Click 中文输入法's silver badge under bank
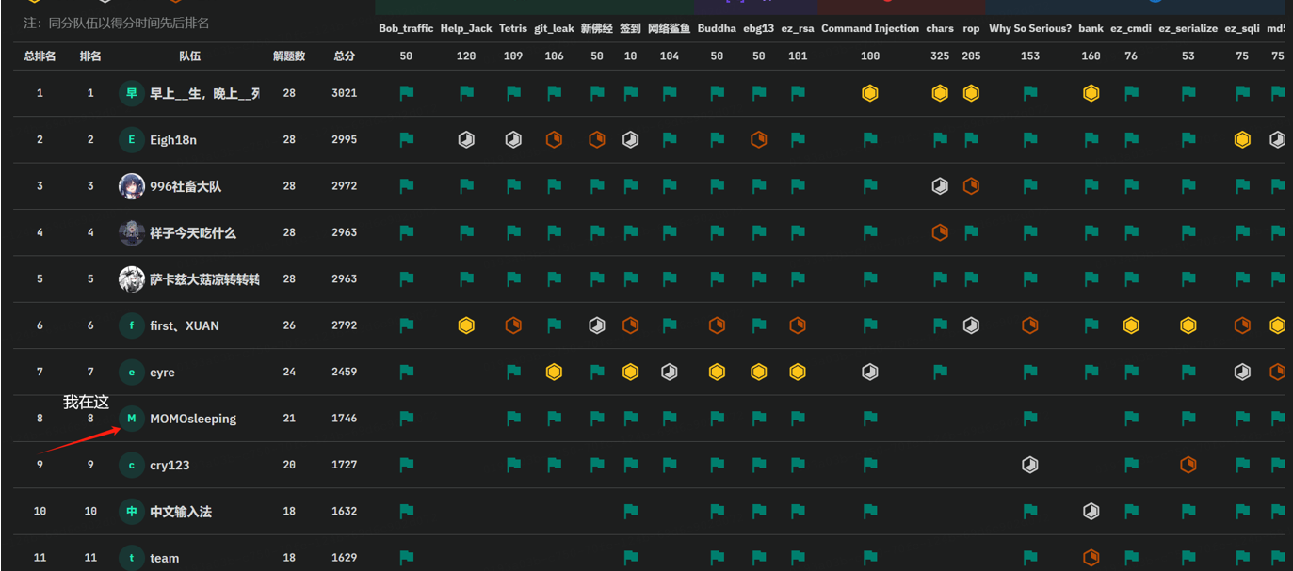This screenshot has height=571, width=1293. [x=1091, y=511]
